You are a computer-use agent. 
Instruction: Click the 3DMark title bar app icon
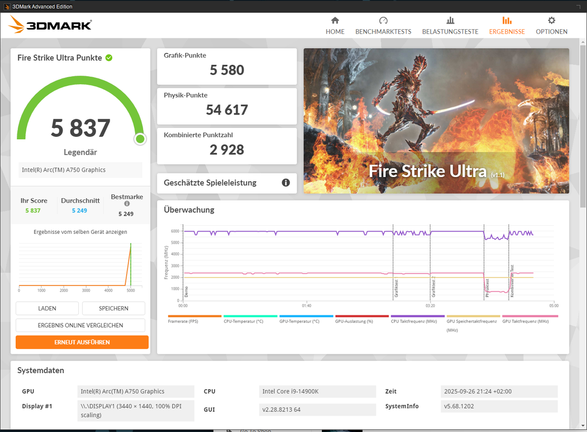pos(6,6)
